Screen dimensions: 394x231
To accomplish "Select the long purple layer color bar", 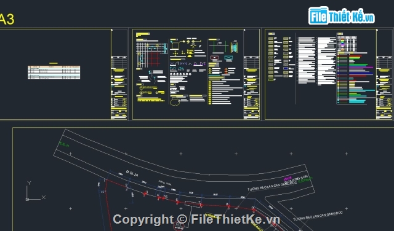I will click(x=361, y=67).
